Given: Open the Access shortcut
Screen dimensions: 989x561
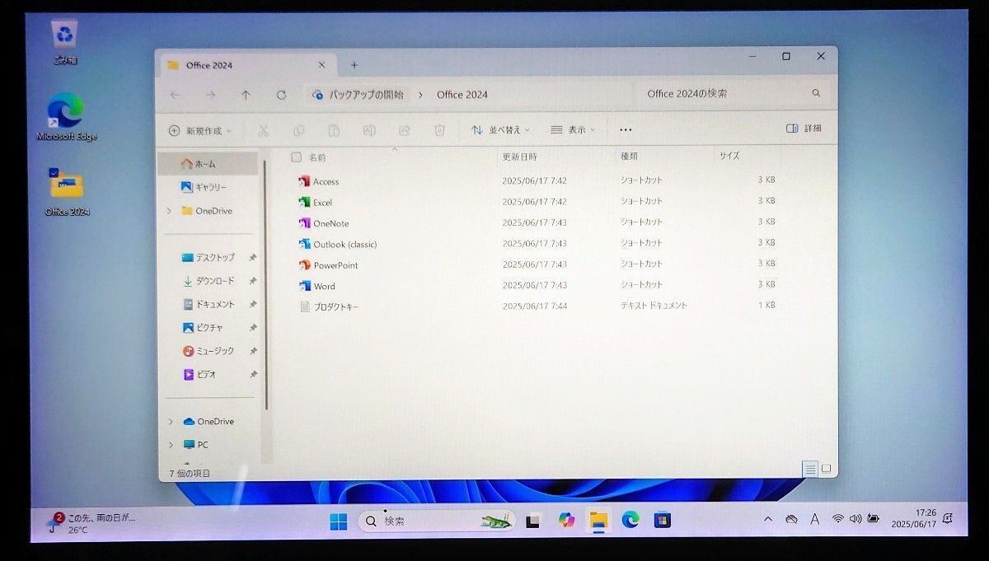Looking at the screenshot, I should (x=318, y=181).
